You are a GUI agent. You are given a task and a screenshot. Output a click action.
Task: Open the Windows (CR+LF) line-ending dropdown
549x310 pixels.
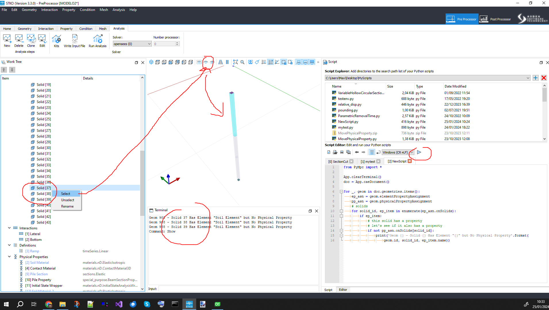click(x=398, y=152)
